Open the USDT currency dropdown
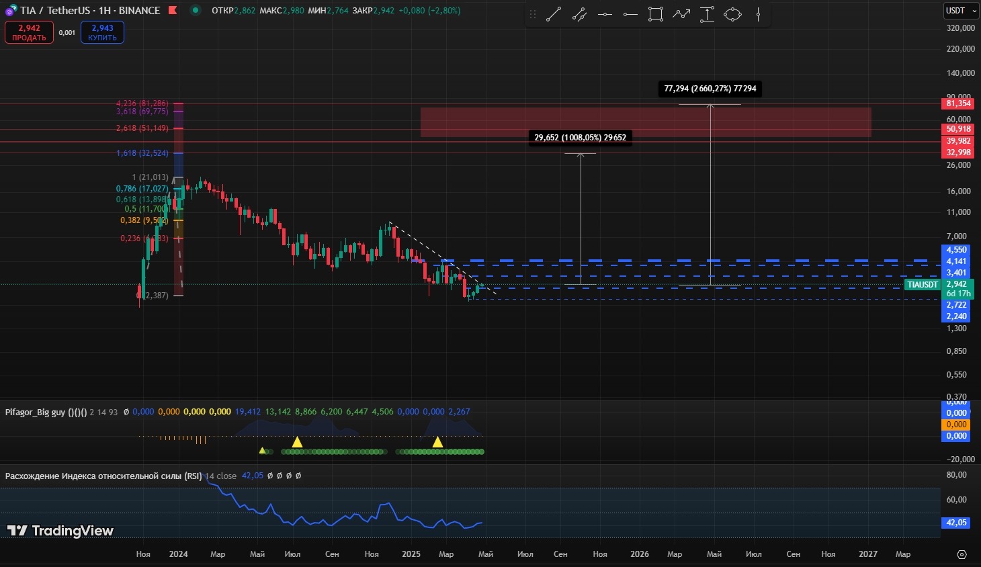981x567 pixels. coord(961,11)
